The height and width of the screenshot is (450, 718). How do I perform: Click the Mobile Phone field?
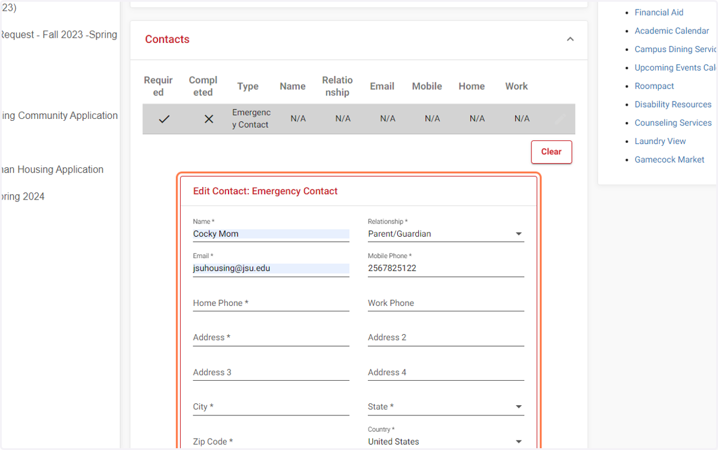coord(446,269)
